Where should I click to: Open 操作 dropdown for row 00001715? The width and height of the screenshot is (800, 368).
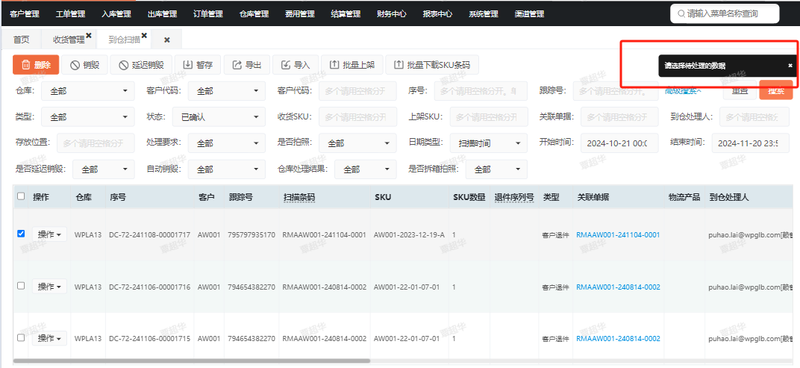[49, 338]
